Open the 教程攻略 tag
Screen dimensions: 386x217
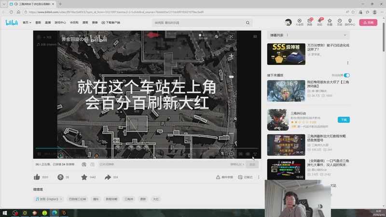[111, 199]
